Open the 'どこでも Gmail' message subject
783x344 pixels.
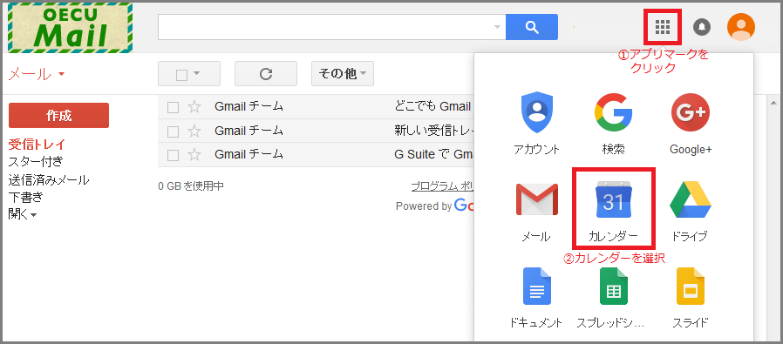pos(433,107)
